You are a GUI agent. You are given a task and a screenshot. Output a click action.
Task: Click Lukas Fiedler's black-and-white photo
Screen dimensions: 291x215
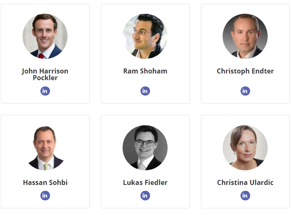[145, 148]
